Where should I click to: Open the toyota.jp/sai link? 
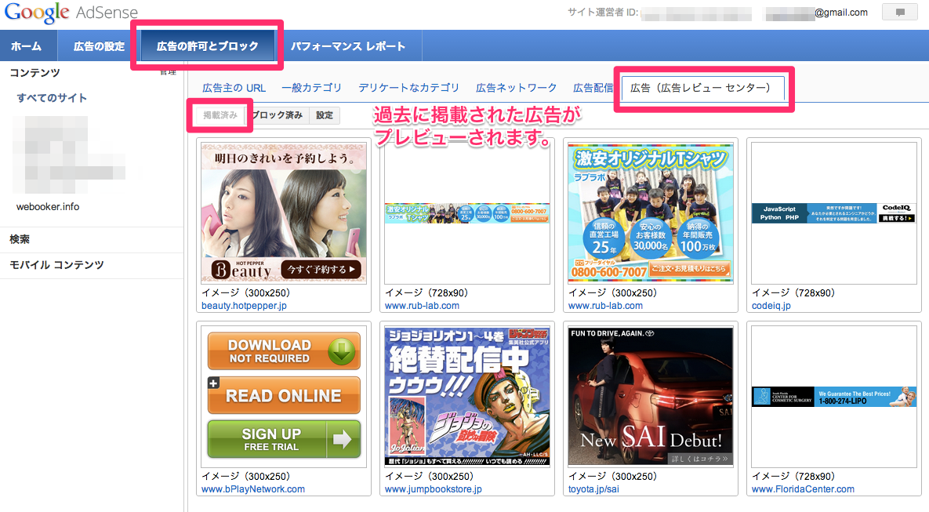click(x=593, y=489)
